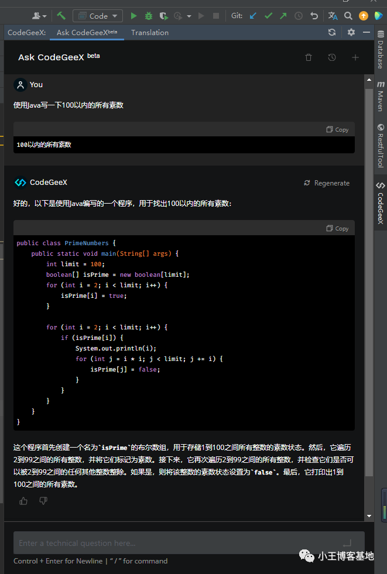
Task: Click the orange update arrow icon
Action: click(364, 16)
